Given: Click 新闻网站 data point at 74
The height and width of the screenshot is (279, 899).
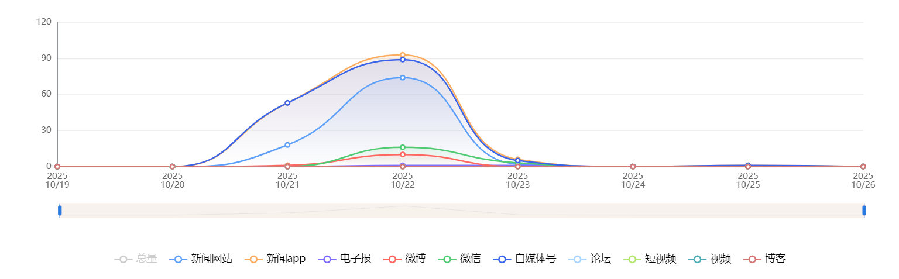Looking at the screenshot, I should coord(403,78).
